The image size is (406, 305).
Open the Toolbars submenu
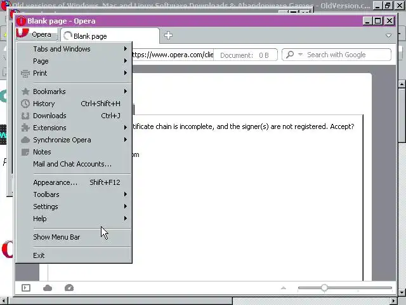(x=74, y=194)
